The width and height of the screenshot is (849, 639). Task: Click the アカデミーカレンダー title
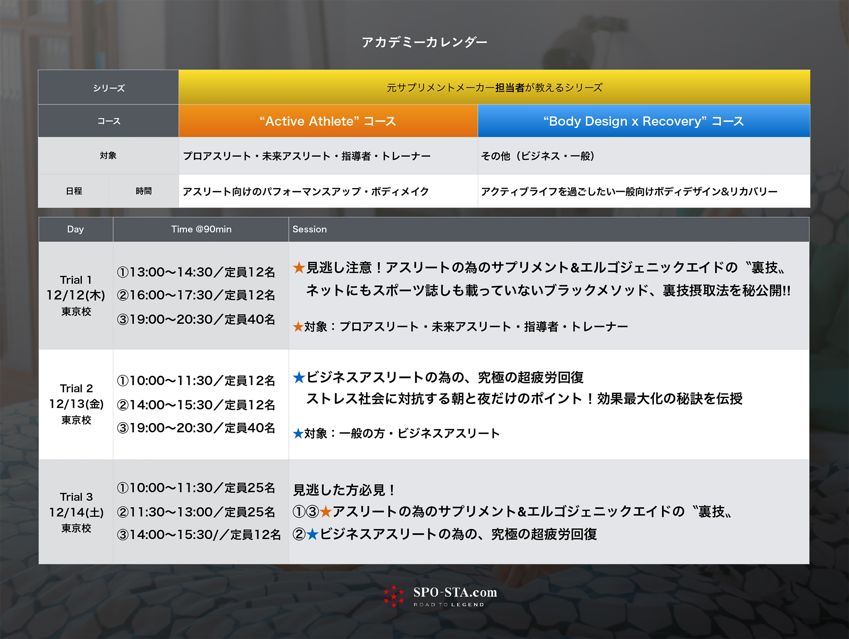click(424, 42)
